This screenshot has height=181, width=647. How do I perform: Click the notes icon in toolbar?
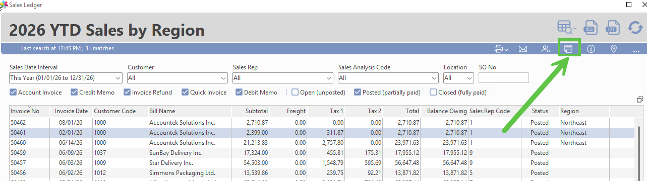click(x=568, y=49)
